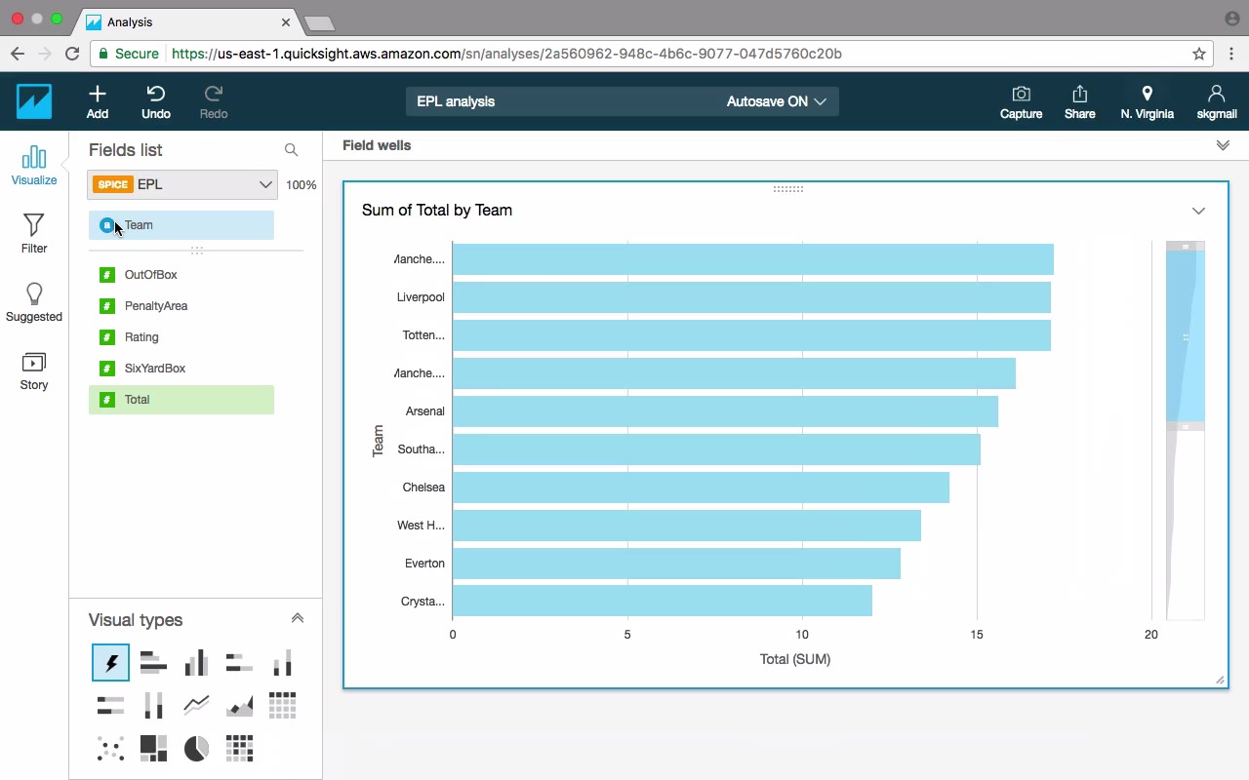
Task: Expand the Field wells section
Action: point(1223,145)
